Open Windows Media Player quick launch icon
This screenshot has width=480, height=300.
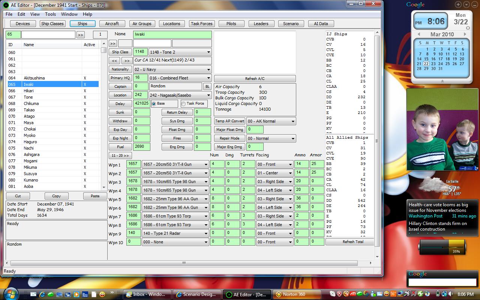(76, 294)
